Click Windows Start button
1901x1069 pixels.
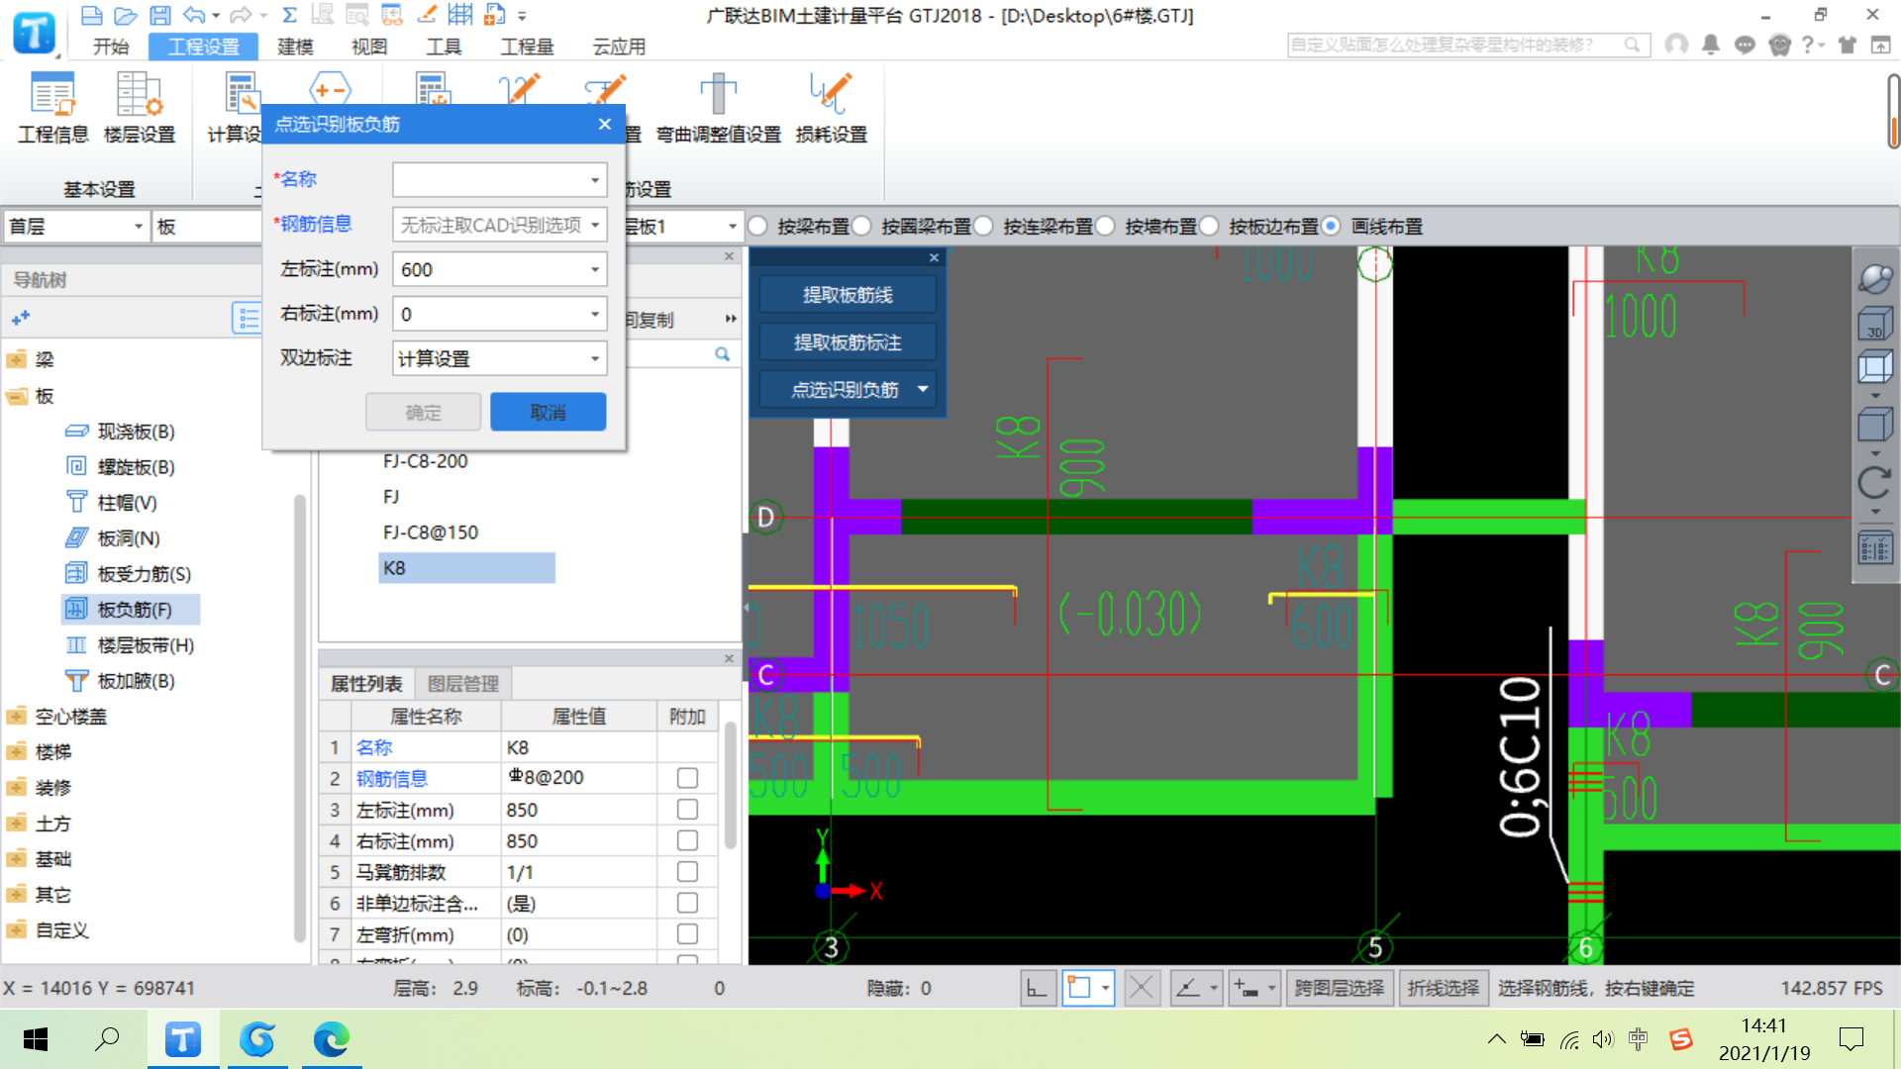click(36, 1039)
